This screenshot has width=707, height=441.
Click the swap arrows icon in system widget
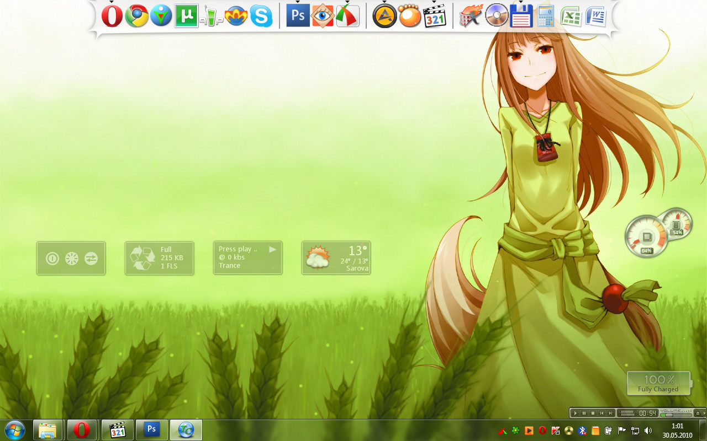click(91, 258)
